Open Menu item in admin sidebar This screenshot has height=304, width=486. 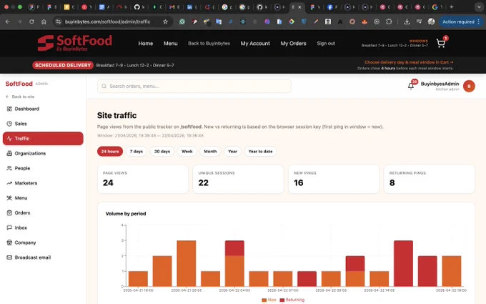43,198
